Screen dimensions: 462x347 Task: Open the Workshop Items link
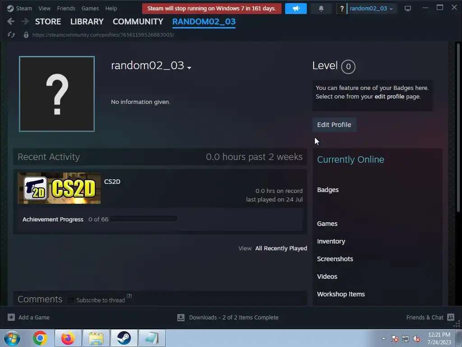[341, 294]
